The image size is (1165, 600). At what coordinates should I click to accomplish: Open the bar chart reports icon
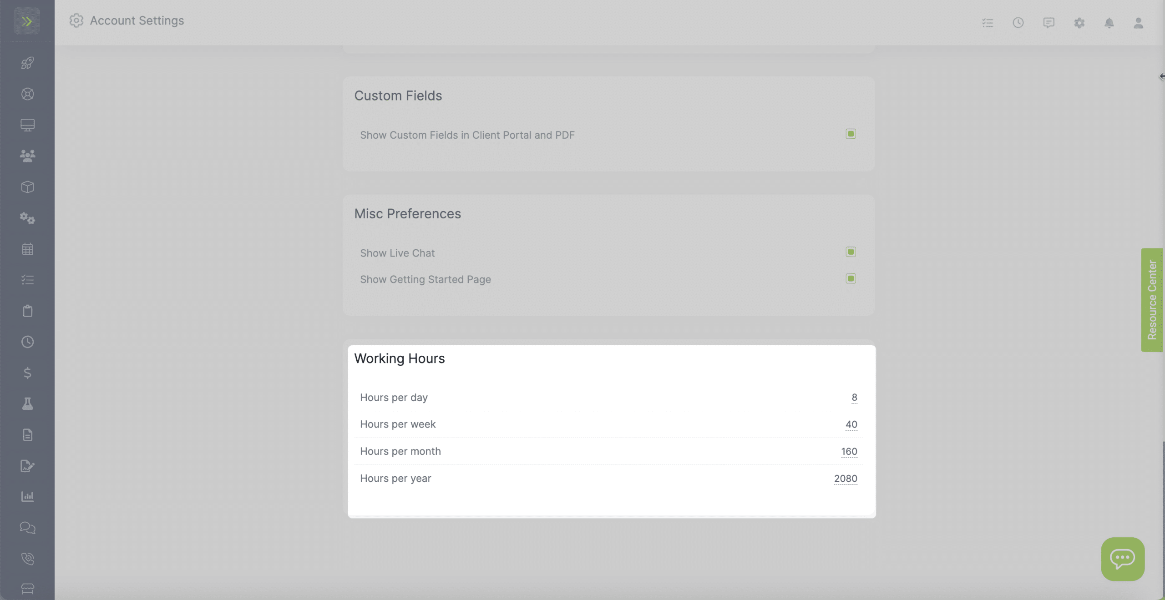click(x=27, y=497)
